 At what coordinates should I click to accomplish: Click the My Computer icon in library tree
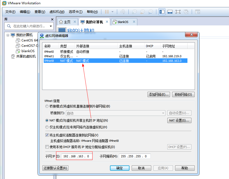tap(13, 35)
